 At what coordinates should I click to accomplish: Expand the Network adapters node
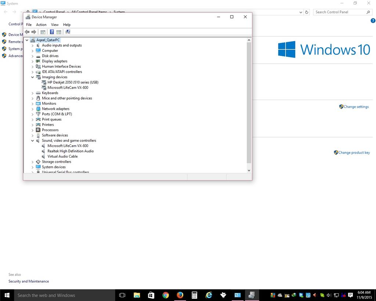pos(32,109)
